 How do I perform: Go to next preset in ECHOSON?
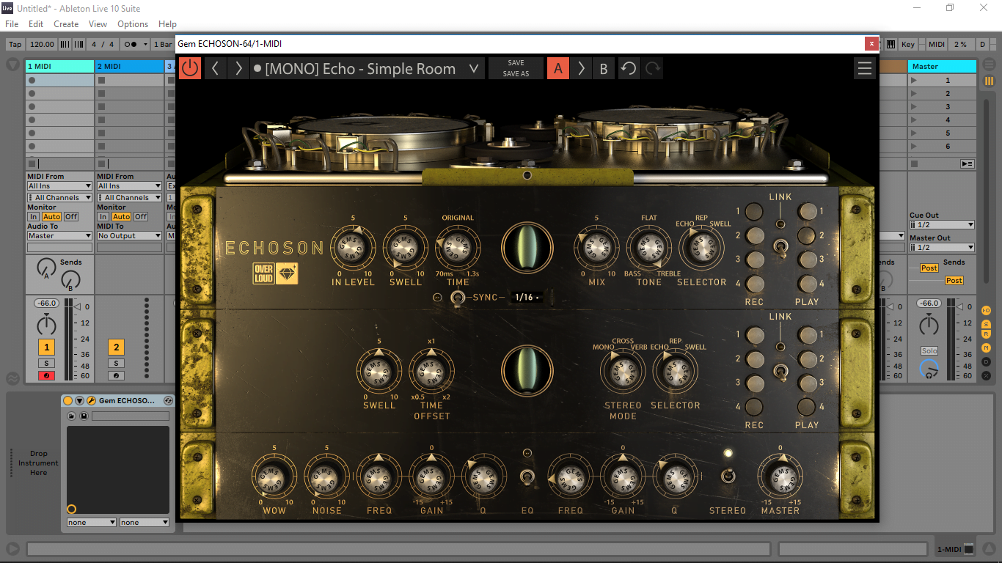point(238,68)
